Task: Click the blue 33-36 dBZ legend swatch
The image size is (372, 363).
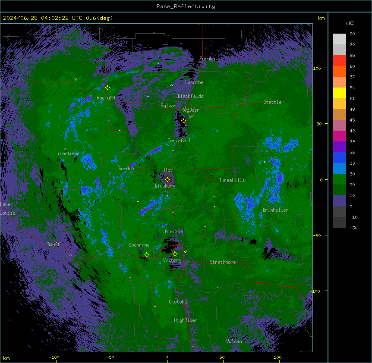Action: [339, 157]
